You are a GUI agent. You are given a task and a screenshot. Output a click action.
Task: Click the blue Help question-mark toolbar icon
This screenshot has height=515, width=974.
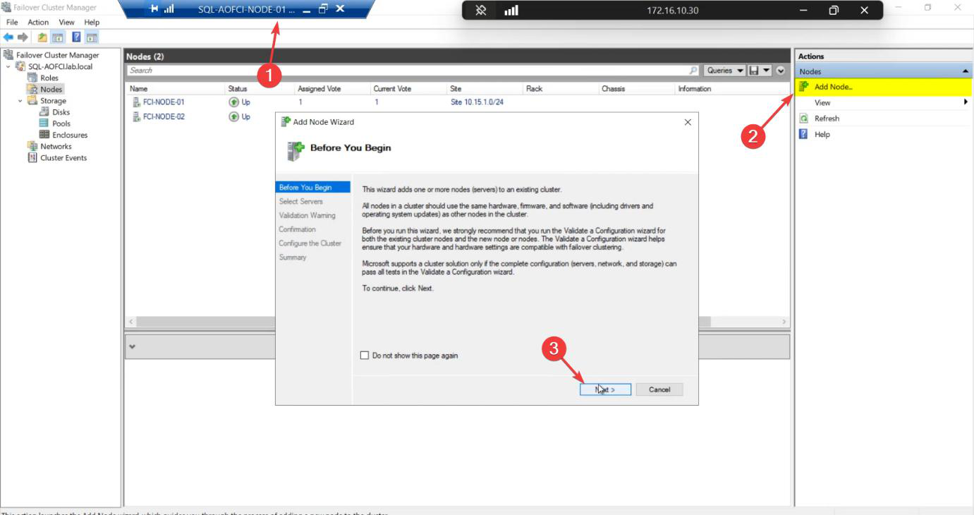point(76,37)
